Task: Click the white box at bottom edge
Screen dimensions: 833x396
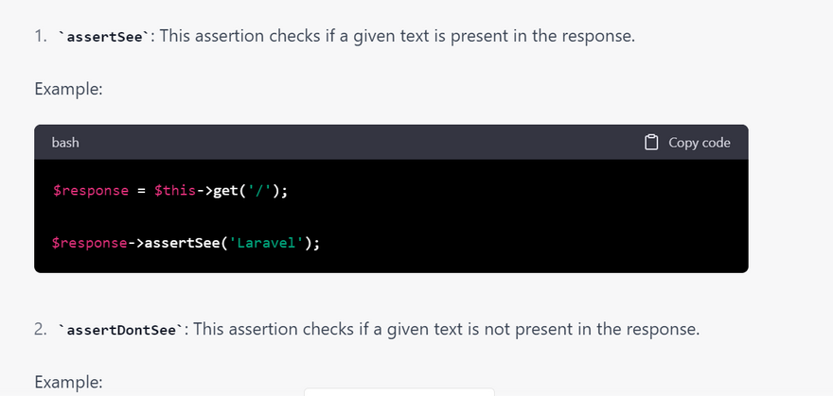Action: pyautogui.click(x=399, y=391)
